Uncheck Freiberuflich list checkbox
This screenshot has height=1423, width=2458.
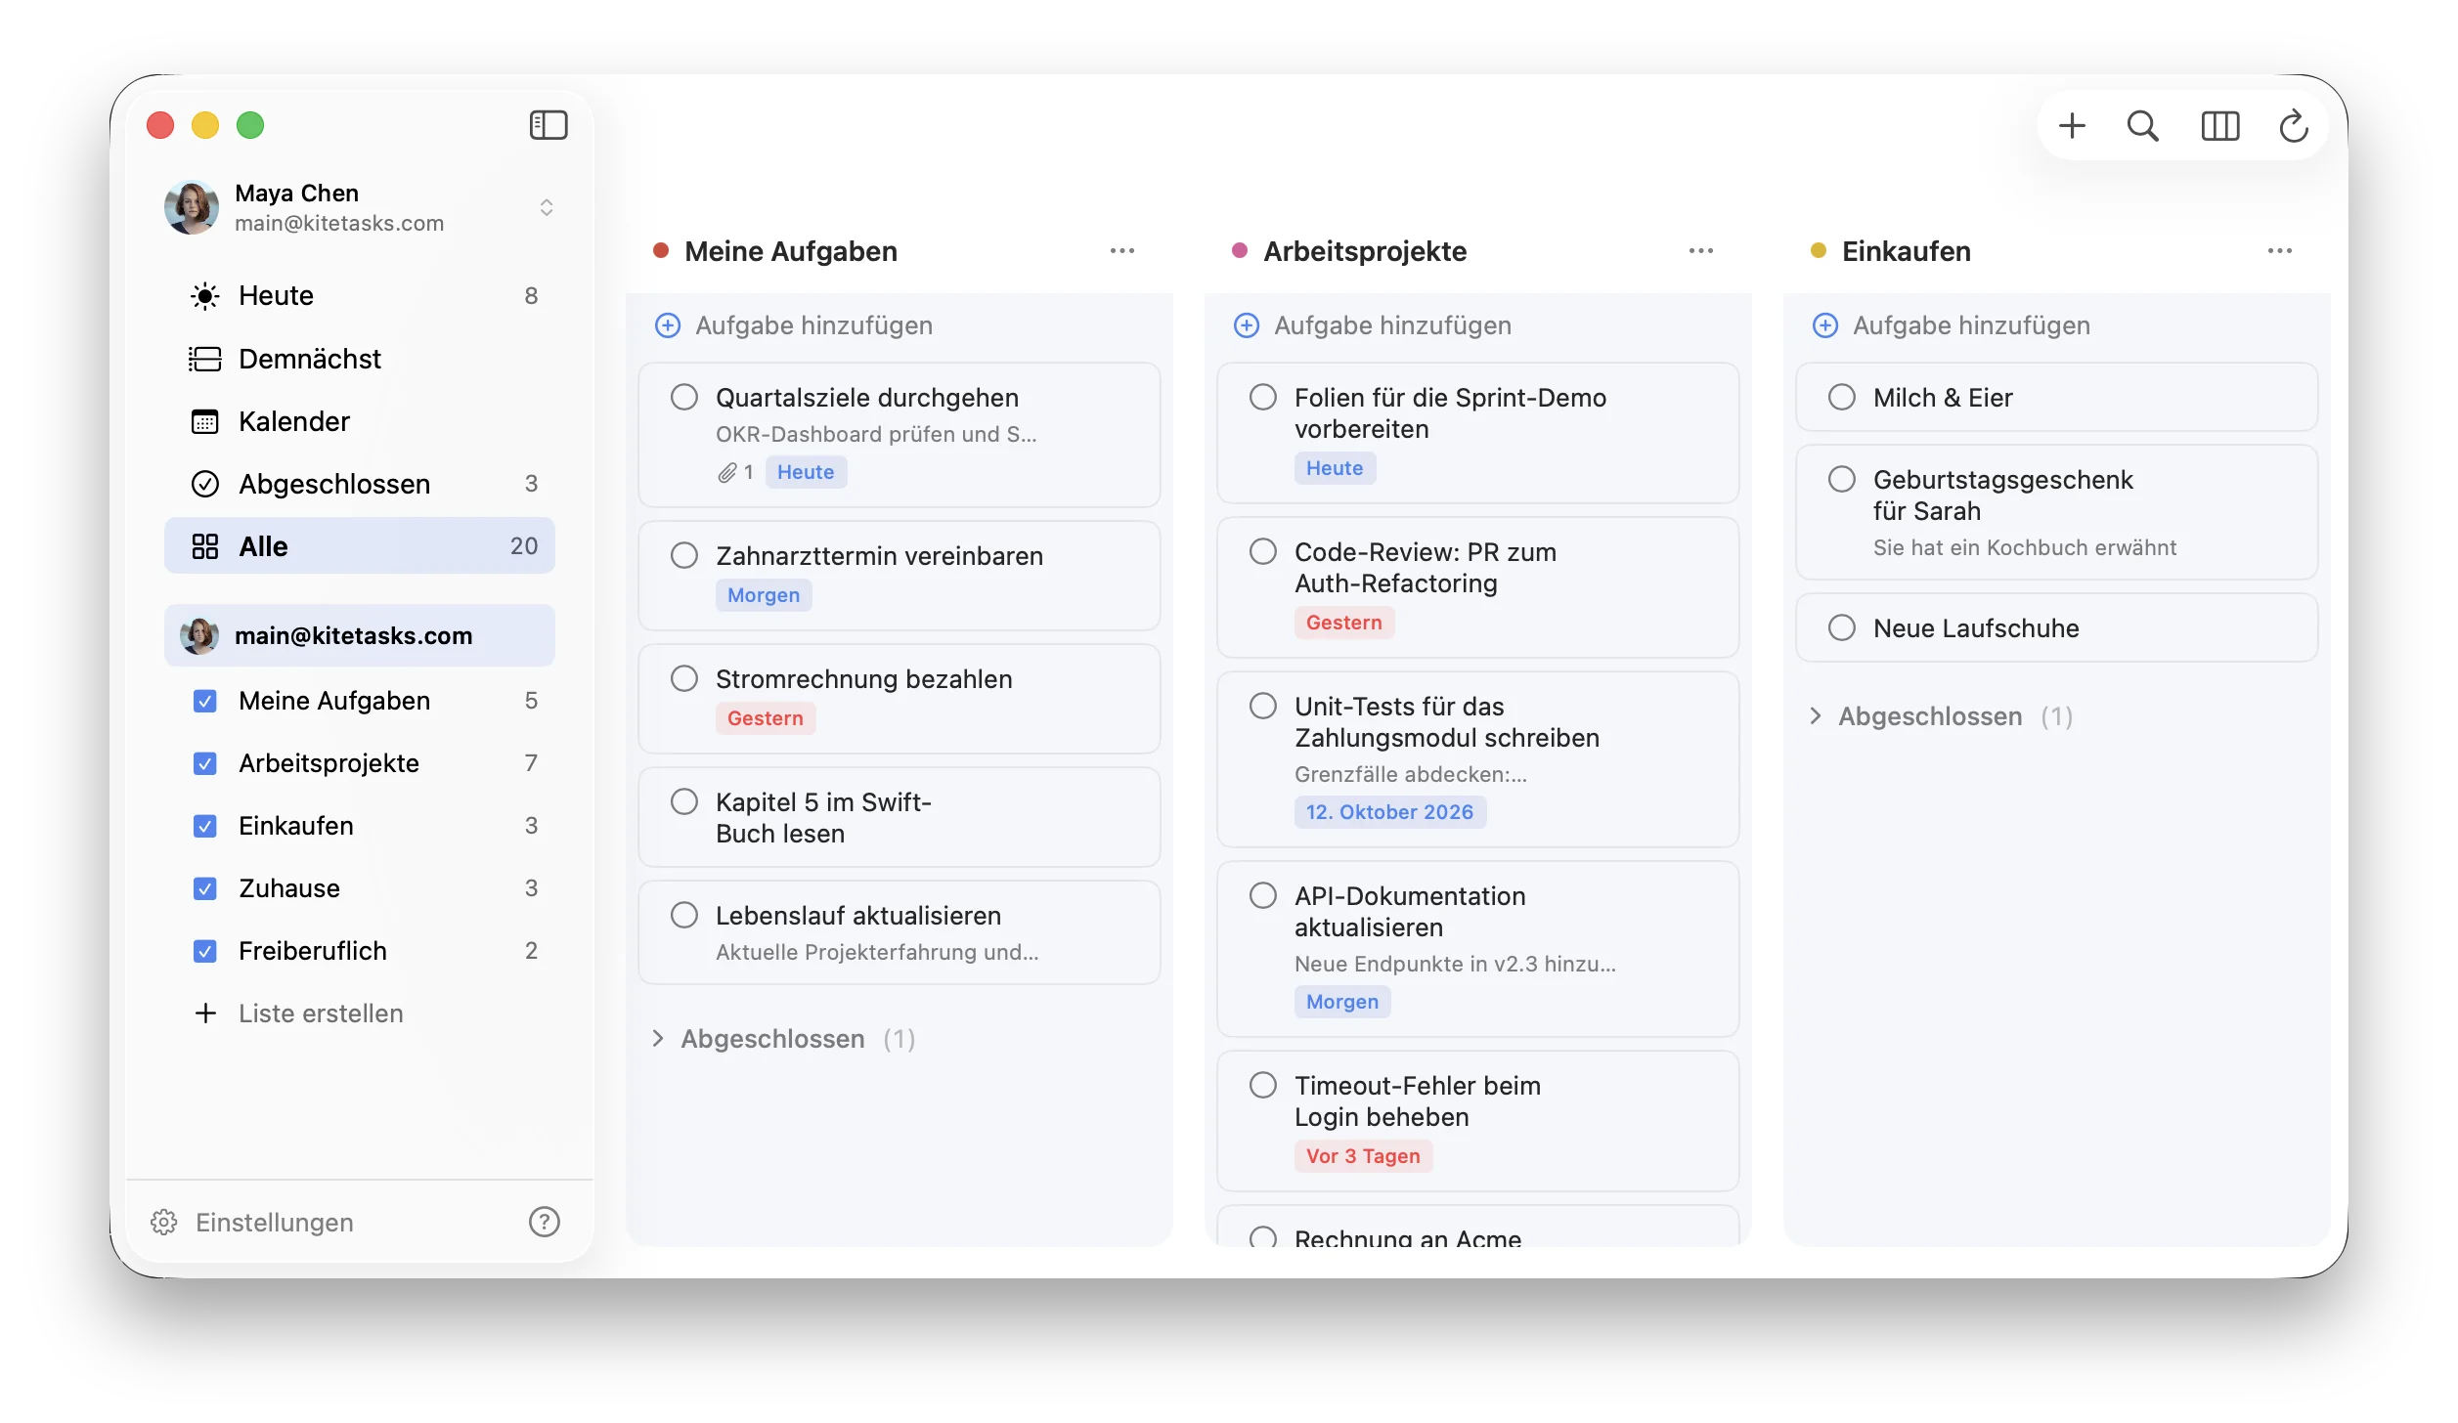point(204,951)
